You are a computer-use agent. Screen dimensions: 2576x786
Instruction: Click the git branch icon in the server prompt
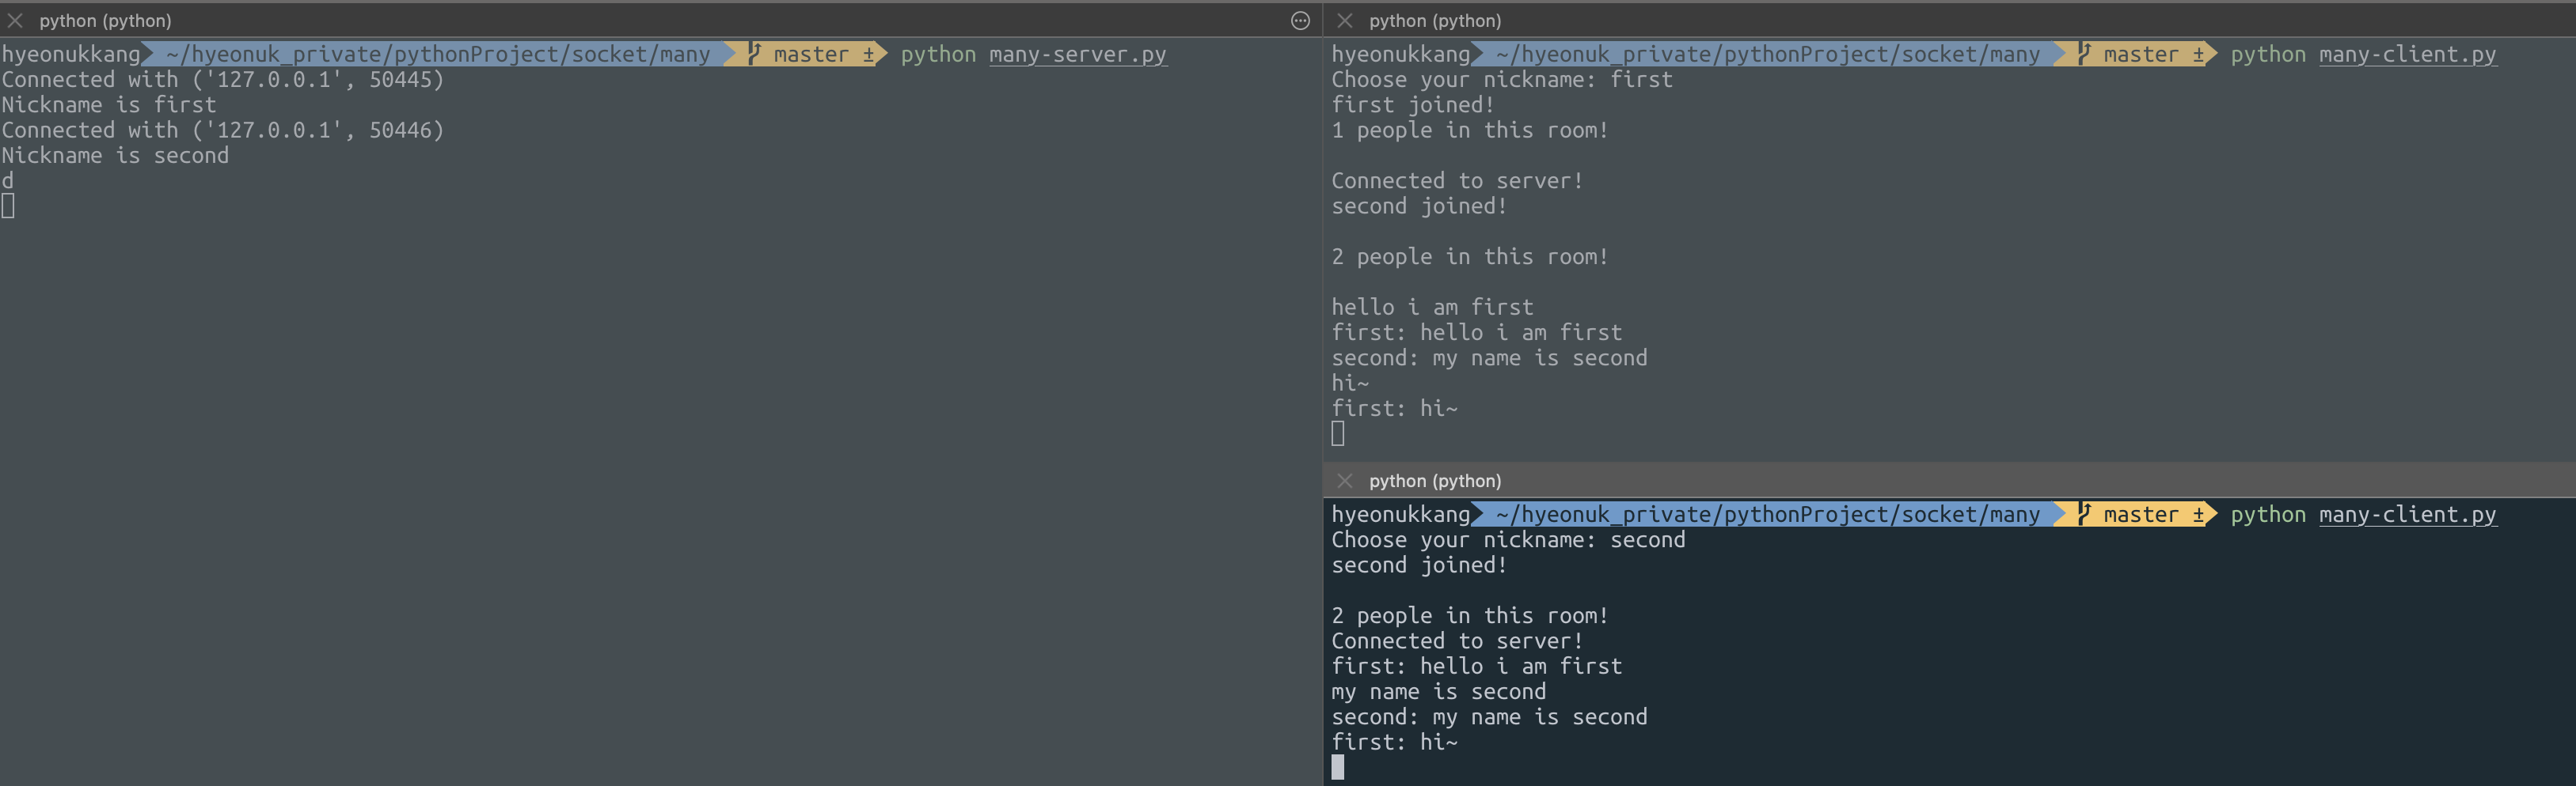click(752, 54)
